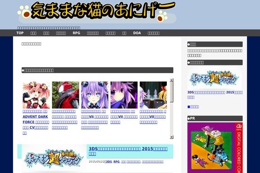Click the scroll down arrow of the article carousel

pyautogui.click(x=172, y=137)
